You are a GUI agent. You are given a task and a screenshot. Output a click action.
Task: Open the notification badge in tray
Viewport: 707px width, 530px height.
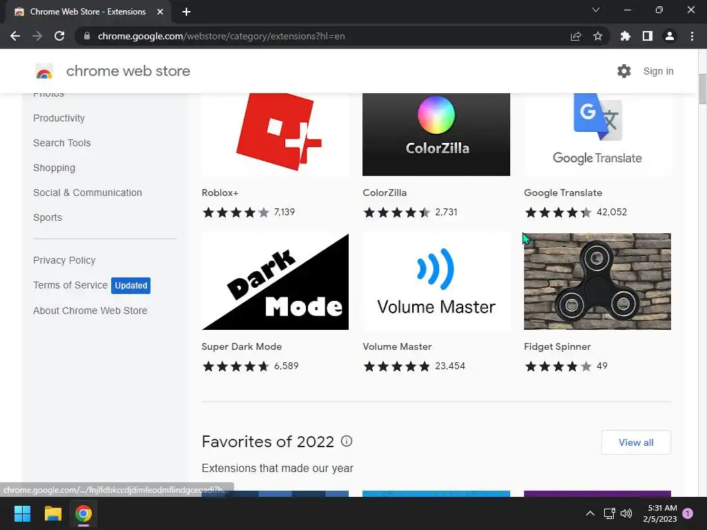(x=688, y=513)
